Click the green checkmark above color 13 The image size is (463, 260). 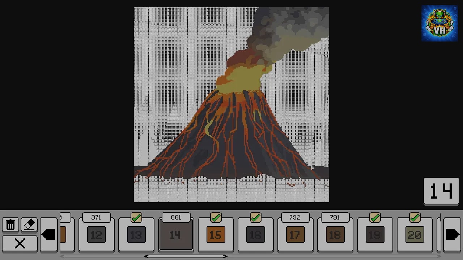(136, 217)
